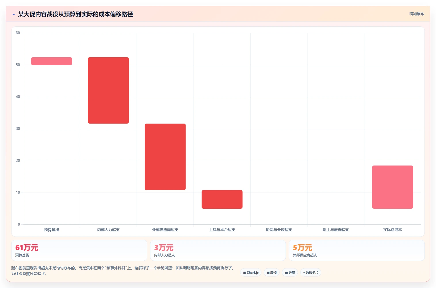Click the y-axis value 40
This screenshot has height=288, width=436.
pyautogui.click(x=18, y=97)
